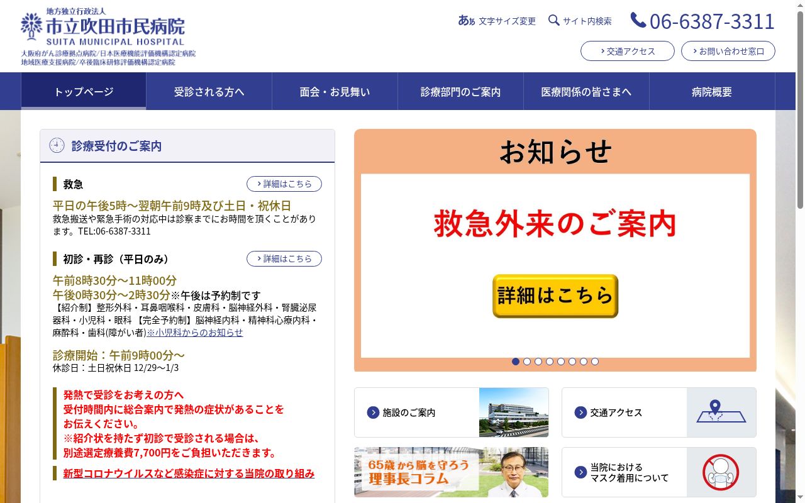Click the 文字サイズ変更 text link
This screenshot has width=805, height=503.
[507, 21]
